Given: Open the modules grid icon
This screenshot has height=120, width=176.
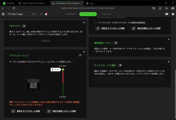Looking at the screenshot, I should click(x=160, y=8).
